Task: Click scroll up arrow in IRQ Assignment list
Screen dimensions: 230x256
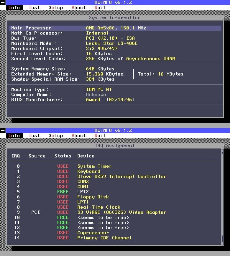Action: [223, 151]
